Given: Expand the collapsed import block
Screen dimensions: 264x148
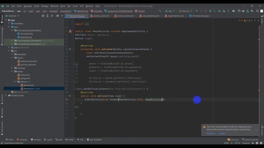Looking at the screenshot, I should coord(87,24).
